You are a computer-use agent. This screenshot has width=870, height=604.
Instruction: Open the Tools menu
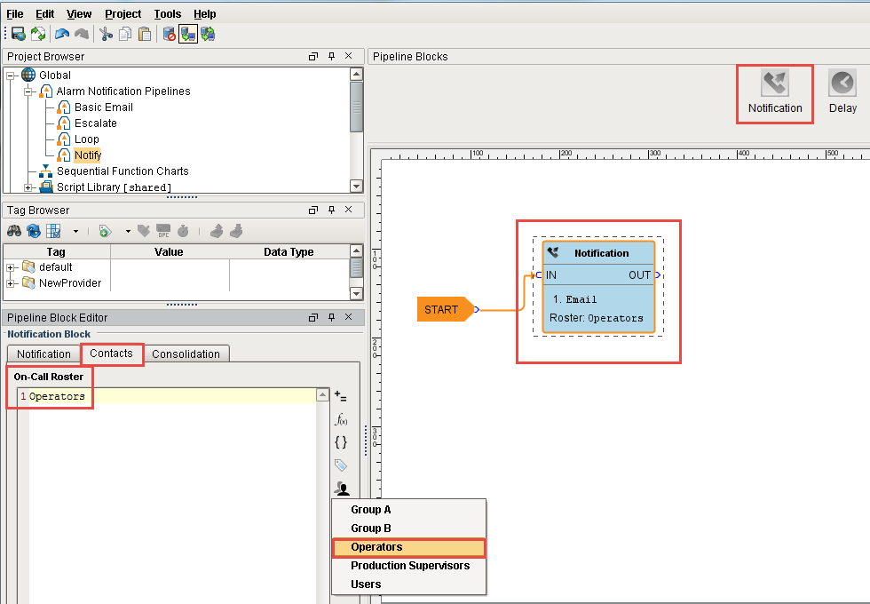coord(167,13)
